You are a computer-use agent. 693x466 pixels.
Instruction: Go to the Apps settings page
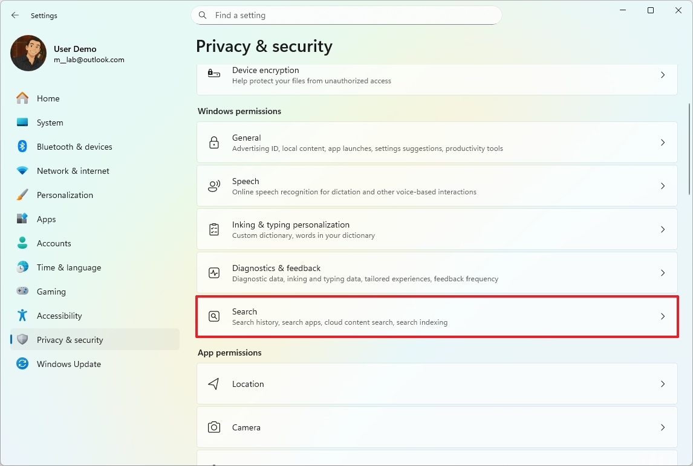[46, 219]
